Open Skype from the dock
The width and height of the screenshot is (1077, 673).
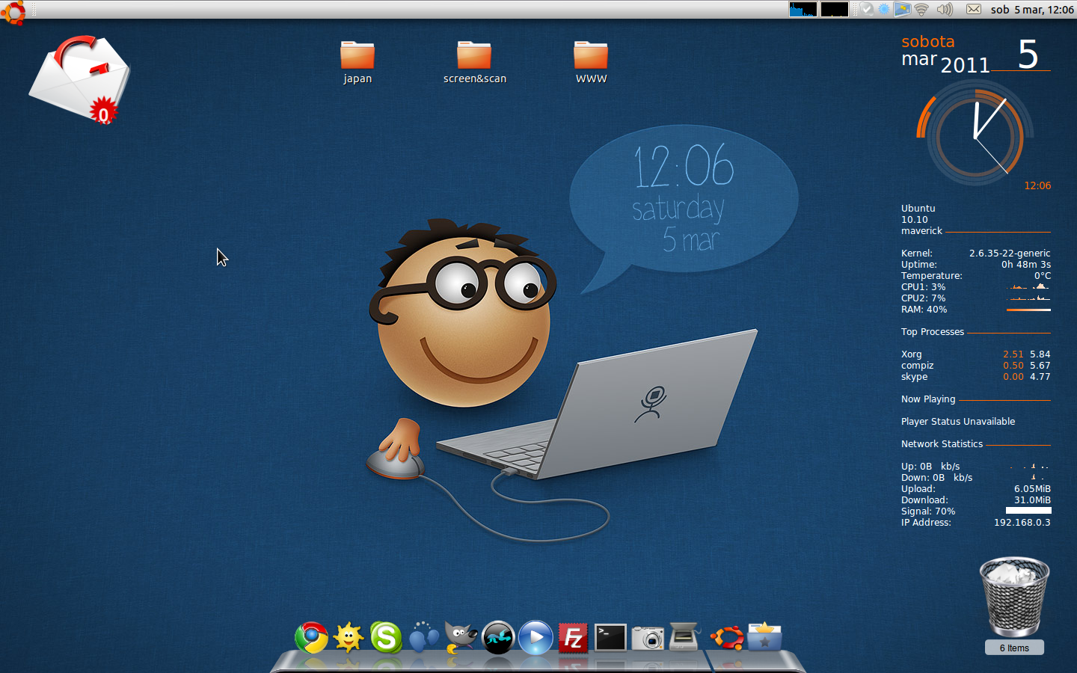pos(386,638)
